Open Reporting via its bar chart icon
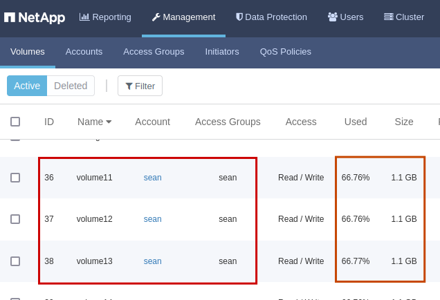 84,17
